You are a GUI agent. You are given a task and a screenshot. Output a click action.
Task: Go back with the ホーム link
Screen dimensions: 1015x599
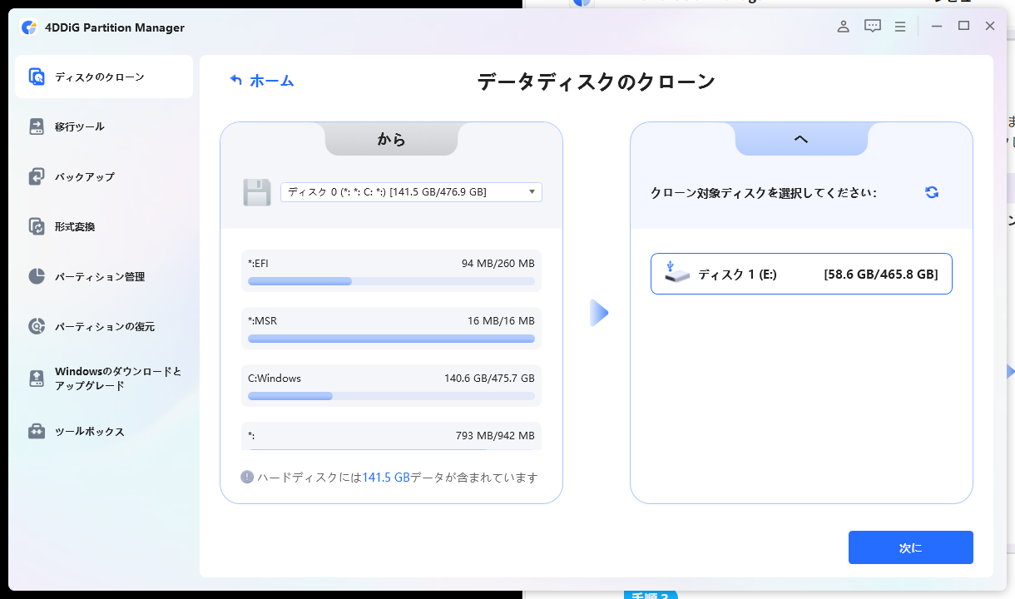[271, 81]
